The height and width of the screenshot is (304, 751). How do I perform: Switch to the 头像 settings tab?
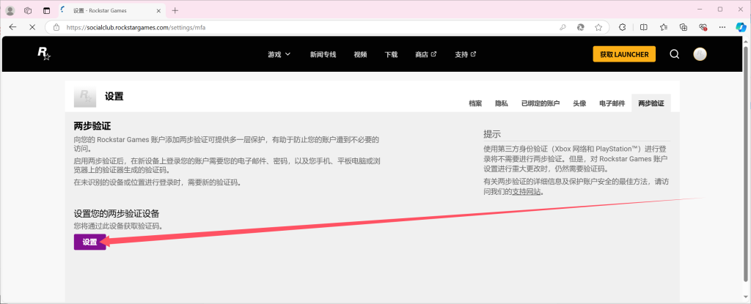coord(579,103)
